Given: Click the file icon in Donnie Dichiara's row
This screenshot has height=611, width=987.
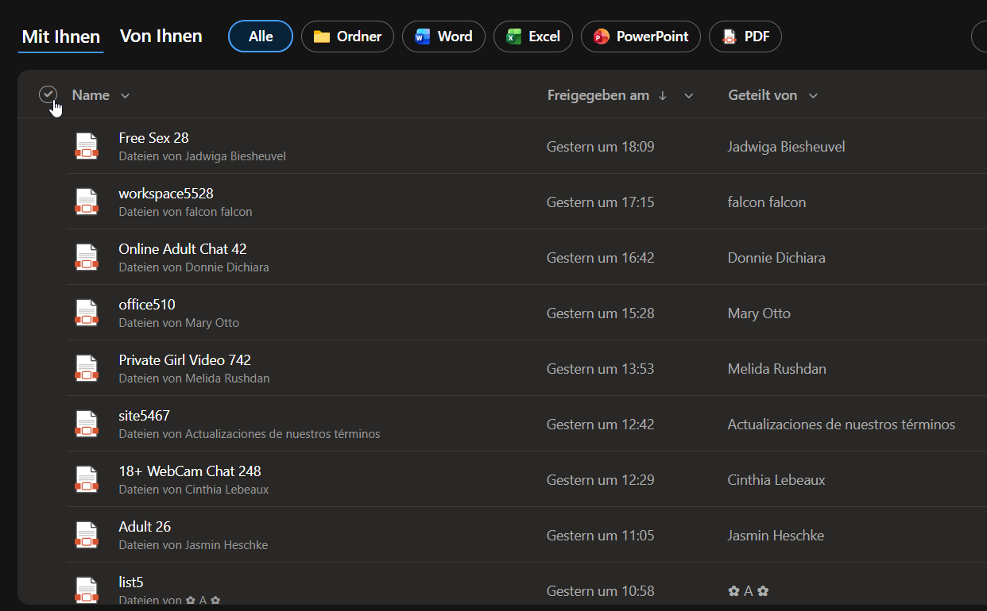Looking at the screenshot, I should click(x=86, y=257).
